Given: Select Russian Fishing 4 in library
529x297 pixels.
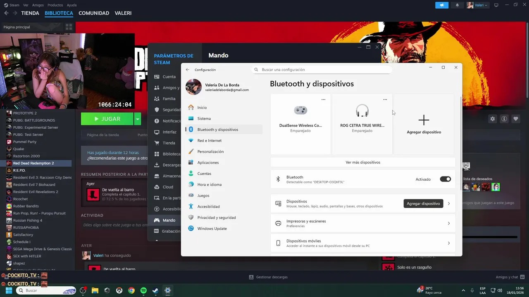Looking at the screenshot, I should [x=28, y=220].
